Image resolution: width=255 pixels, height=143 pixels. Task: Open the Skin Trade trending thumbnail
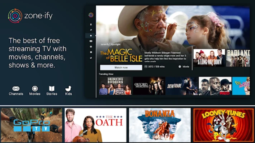click(182, 86)
